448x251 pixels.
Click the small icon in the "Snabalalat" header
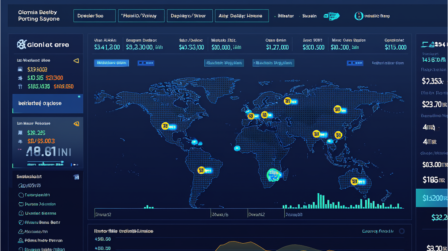[x=76, y=177]
